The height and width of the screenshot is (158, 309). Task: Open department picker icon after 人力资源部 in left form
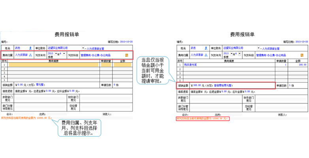click(30, 55)
